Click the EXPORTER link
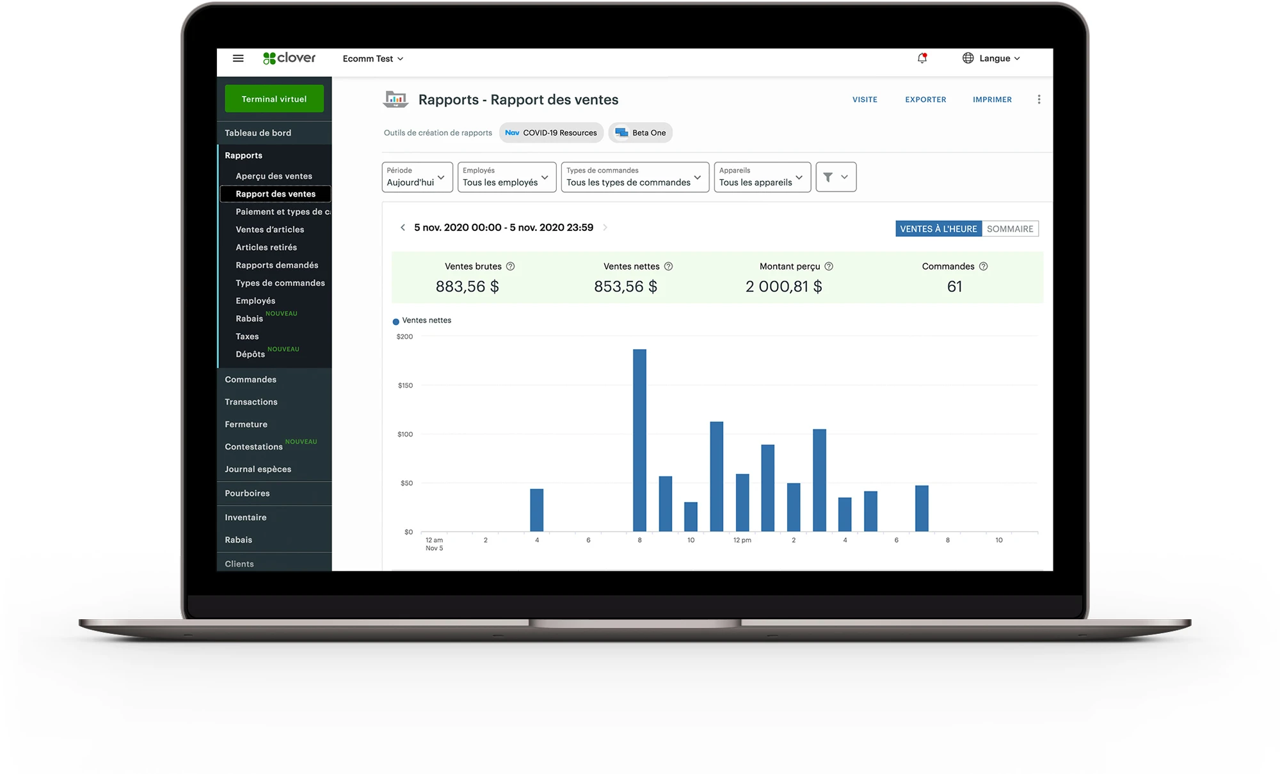The height and width of the screenshot is (774, 1280). point(925,100)
